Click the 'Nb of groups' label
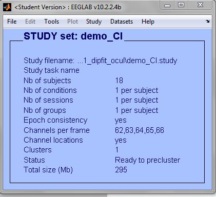 [45, 110]
